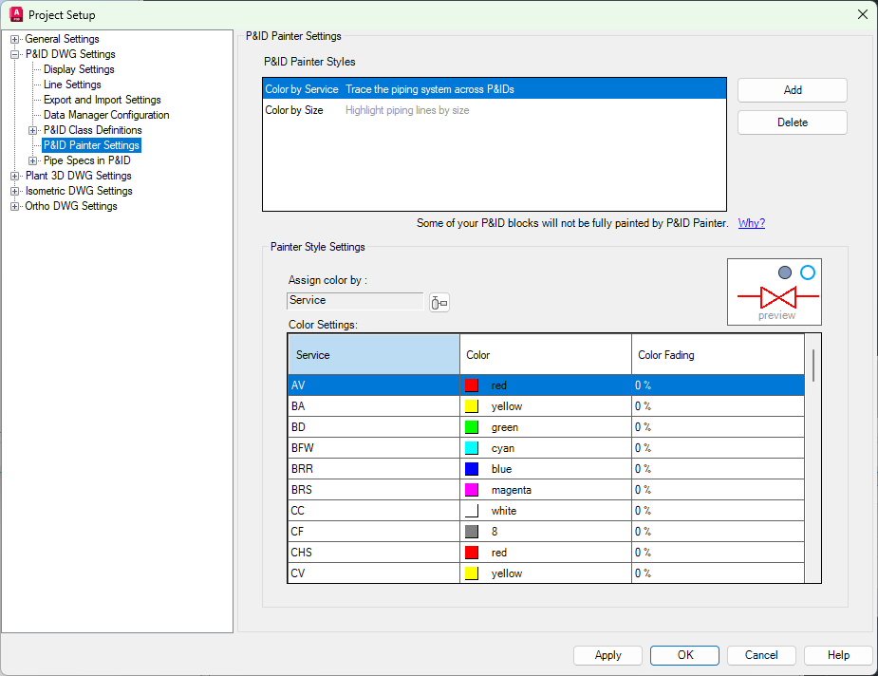The image size is (878, 676).
Task: Select the BRS service cell
Action: 374,490
